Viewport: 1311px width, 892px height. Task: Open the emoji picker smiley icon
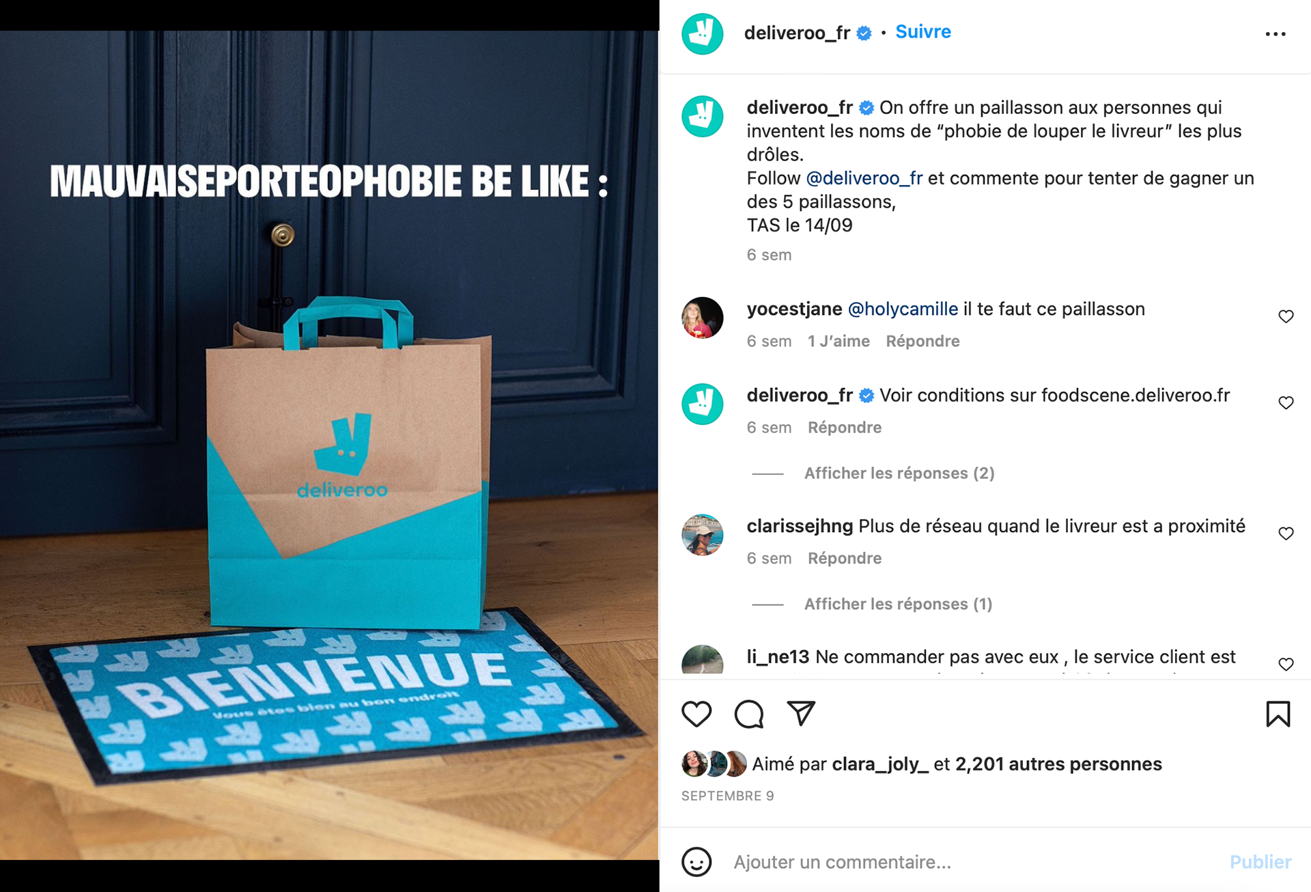(696, 862)
